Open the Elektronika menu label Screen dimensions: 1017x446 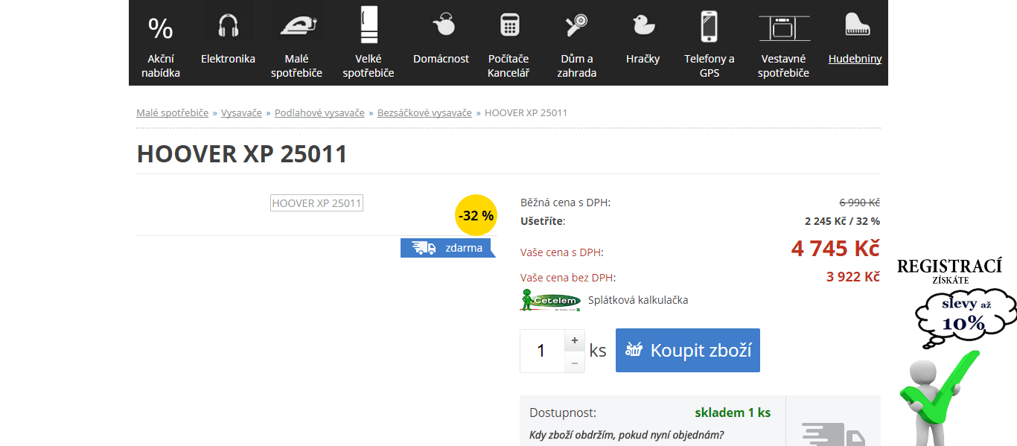(x=228, y=59)
